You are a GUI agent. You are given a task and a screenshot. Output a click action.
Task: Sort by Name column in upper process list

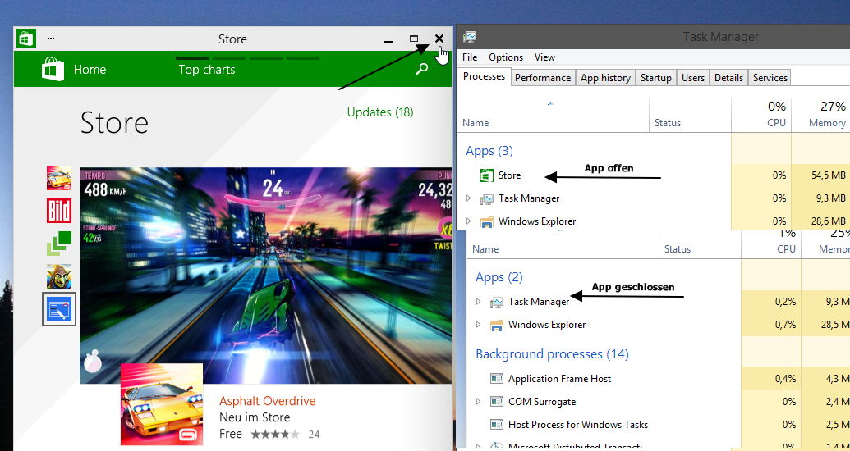476,123
